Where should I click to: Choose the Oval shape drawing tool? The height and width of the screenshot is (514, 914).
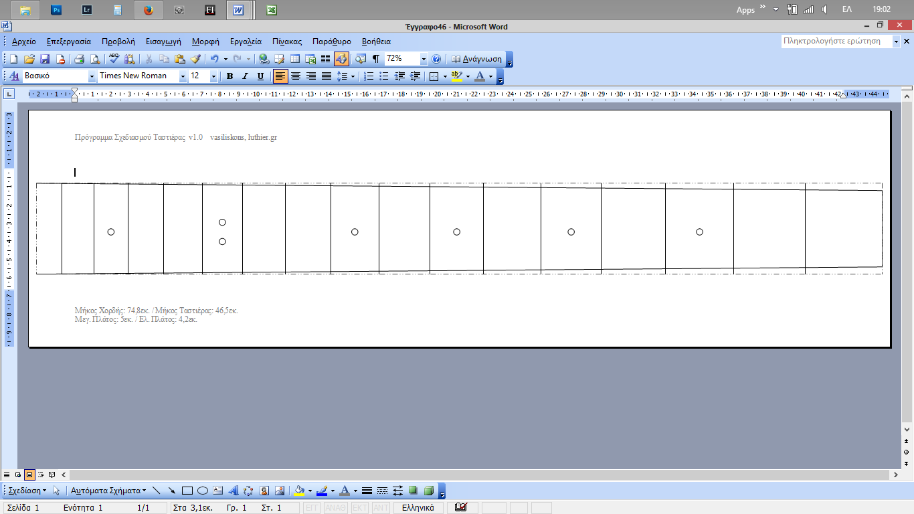point(203,491)
